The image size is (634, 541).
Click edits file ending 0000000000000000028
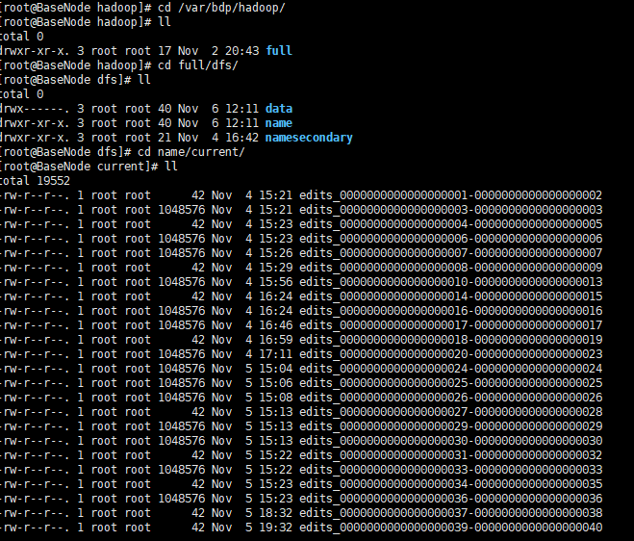point(451,411)
